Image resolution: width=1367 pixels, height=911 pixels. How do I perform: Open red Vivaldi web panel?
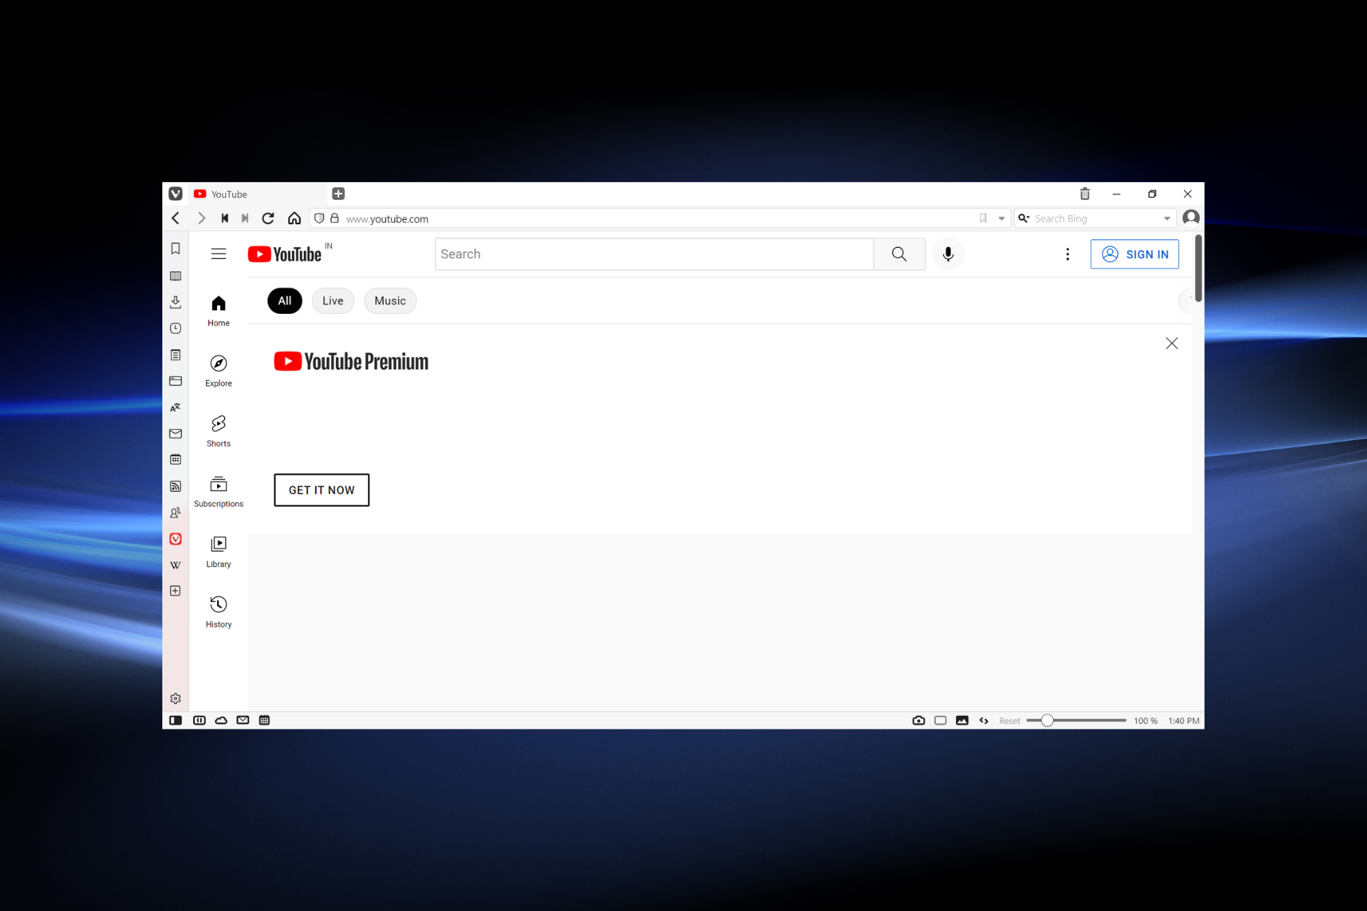(175, 539)
